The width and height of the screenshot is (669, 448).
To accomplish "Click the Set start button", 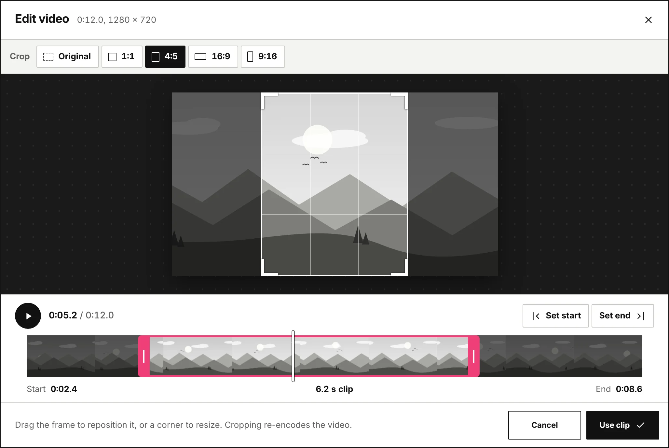I will [555, 316].
